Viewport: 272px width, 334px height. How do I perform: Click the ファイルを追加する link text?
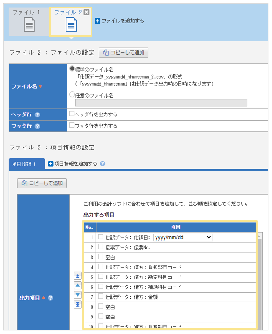123,21
